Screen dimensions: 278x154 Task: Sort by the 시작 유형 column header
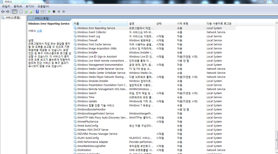click(190, 23)
